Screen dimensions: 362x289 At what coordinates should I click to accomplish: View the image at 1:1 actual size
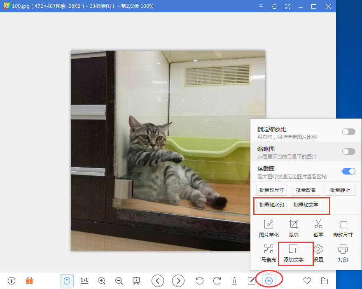pyautogui.click(x=84, y=280)
